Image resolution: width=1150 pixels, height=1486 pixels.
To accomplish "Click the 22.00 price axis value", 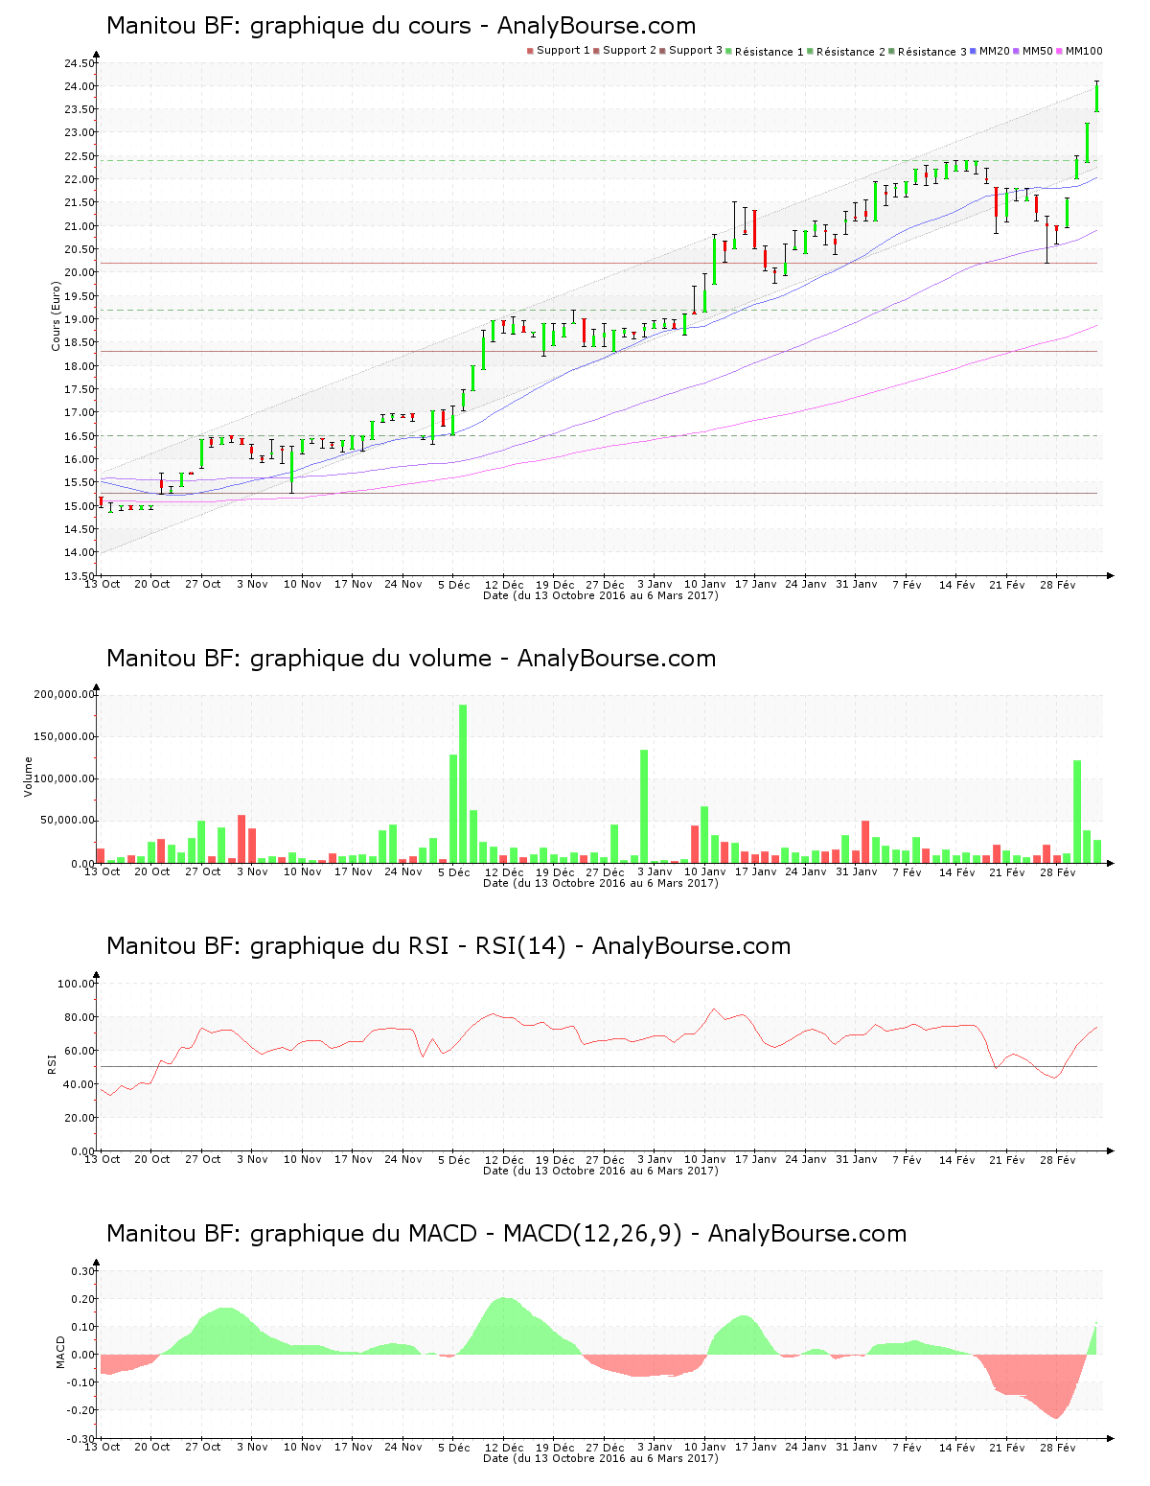I will (80, 179).
